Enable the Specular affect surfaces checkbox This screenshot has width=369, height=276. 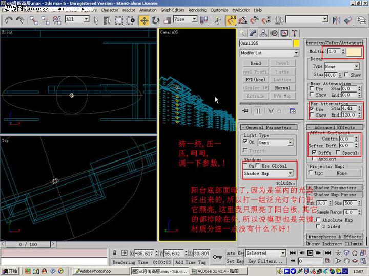pyautogui.click(x=338, y=152)
